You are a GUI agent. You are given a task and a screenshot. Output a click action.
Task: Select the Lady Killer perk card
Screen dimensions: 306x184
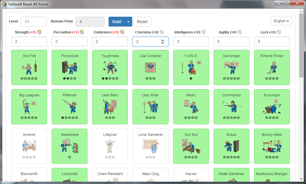(150, 107)
